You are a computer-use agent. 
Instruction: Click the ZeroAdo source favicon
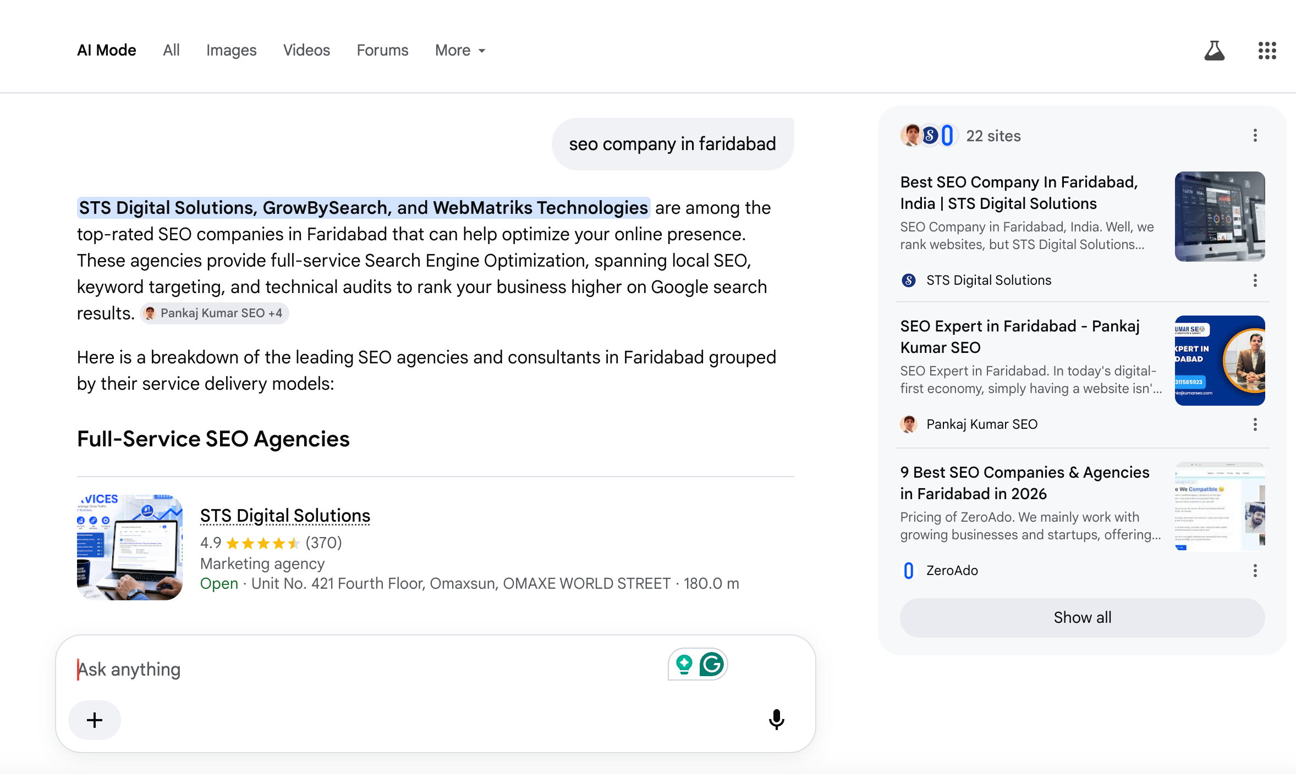point(909,571)
